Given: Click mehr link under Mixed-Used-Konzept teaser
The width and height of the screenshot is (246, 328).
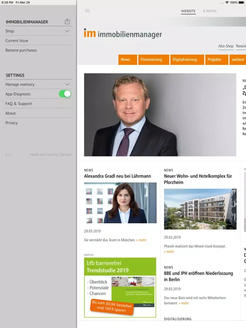Looking at the screenshot, I should click(169, 252).
